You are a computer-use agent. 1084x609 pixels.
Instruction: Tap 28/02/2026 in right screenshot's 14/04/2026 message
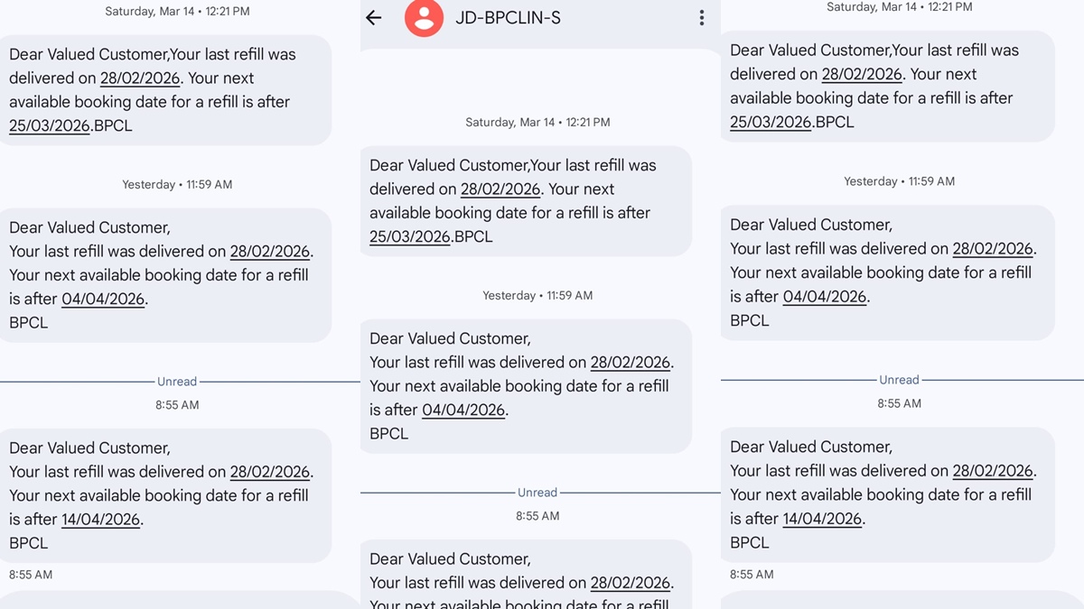[992, 471]
